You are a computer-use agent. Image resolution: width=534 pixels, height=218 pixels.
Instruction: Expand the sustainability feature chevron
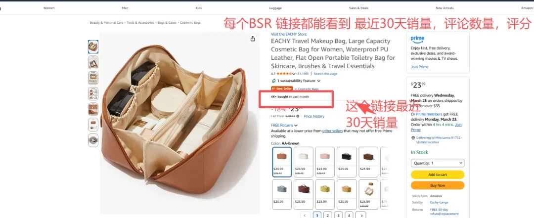click(x=319, y=81)
